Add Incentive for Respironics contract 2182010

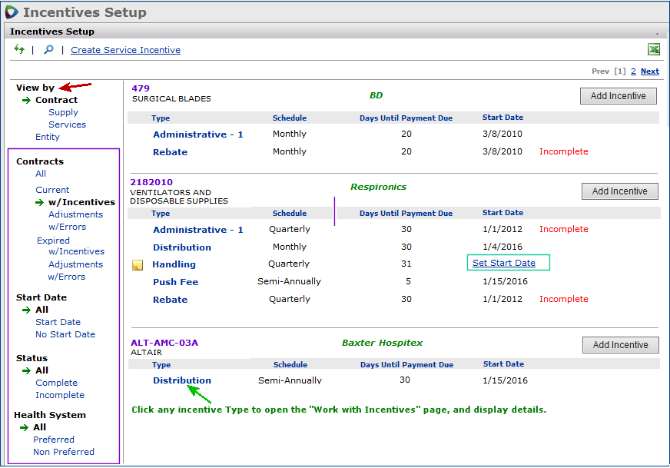click(619, 191)
